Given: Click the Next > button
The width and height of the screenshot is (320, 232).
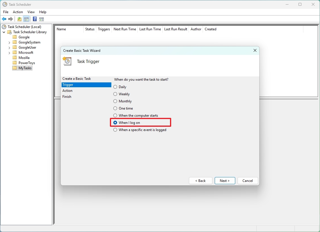Looking at the screenshot, I should click(x=225, y=181).
